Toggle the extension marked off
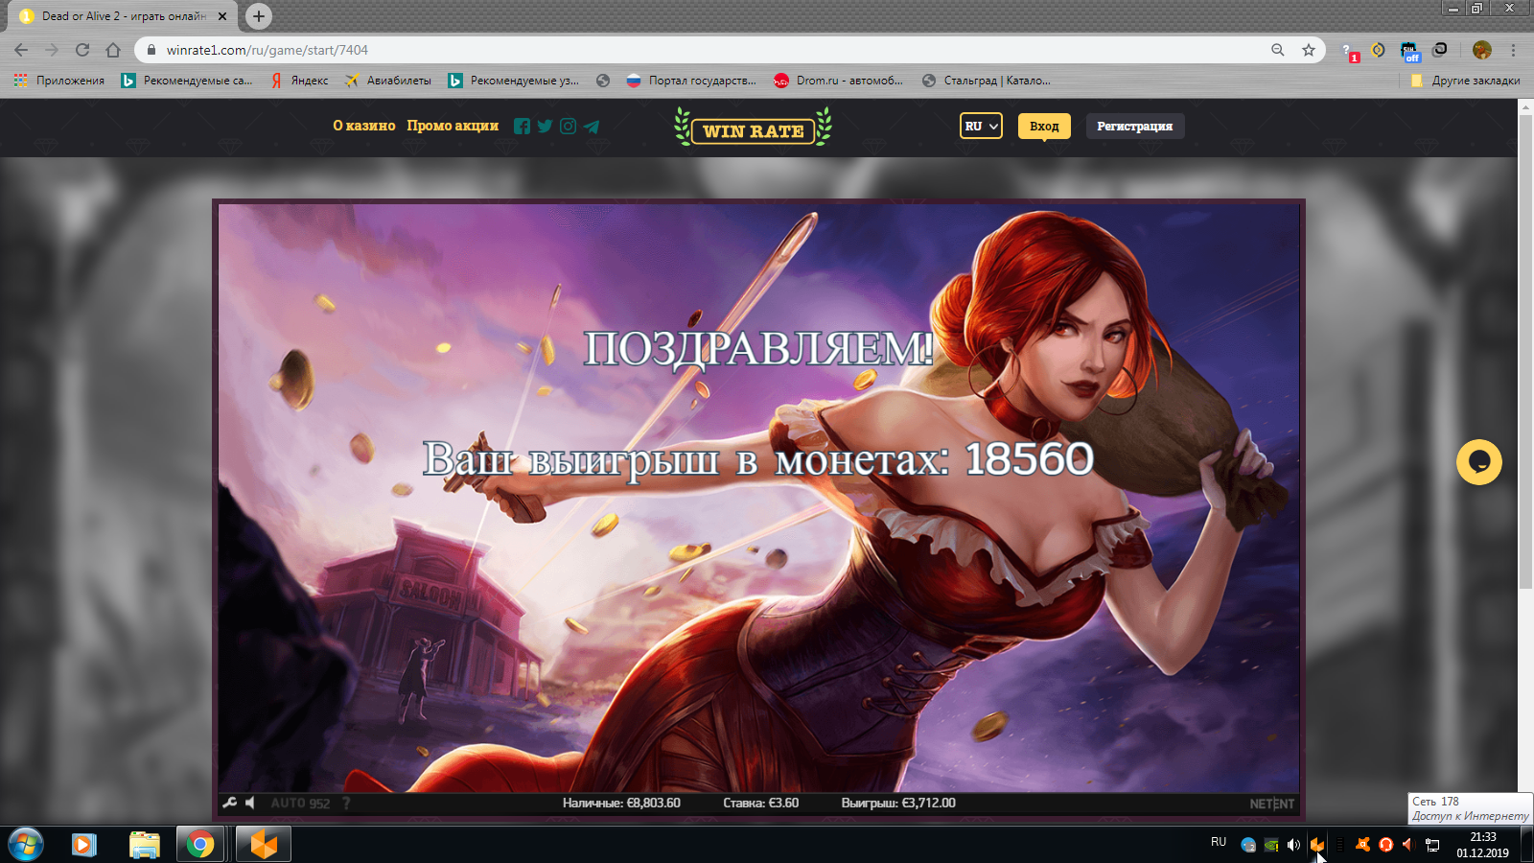1534x863 pixels. [x=1409, y=52]
